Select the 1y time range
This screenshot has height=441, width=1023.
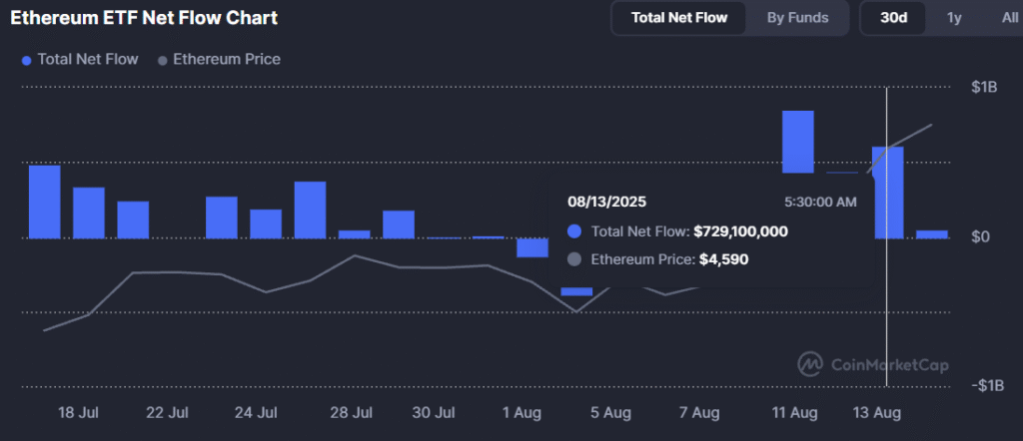(954, 17)
